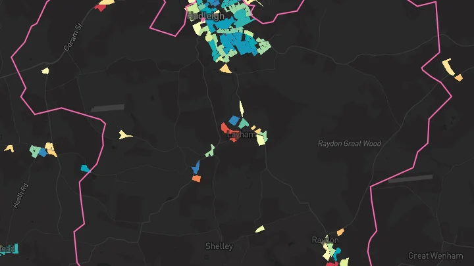This screenshot has width=474, height=266.
Task: Click the Hadleigh town label
Action: pos(206,16)
